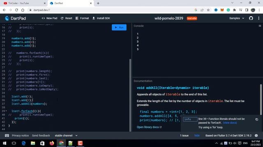Click the keyboard shortcuts icon
The height and width of the screenshot is (147, 263).
point(7,136)
